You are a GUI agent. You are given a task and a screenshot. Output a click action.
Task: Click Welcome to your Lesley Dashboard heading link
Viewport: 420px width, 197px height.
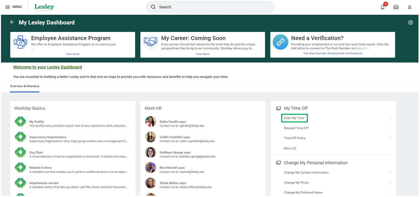pyautogui.click(x=48, y=67)
